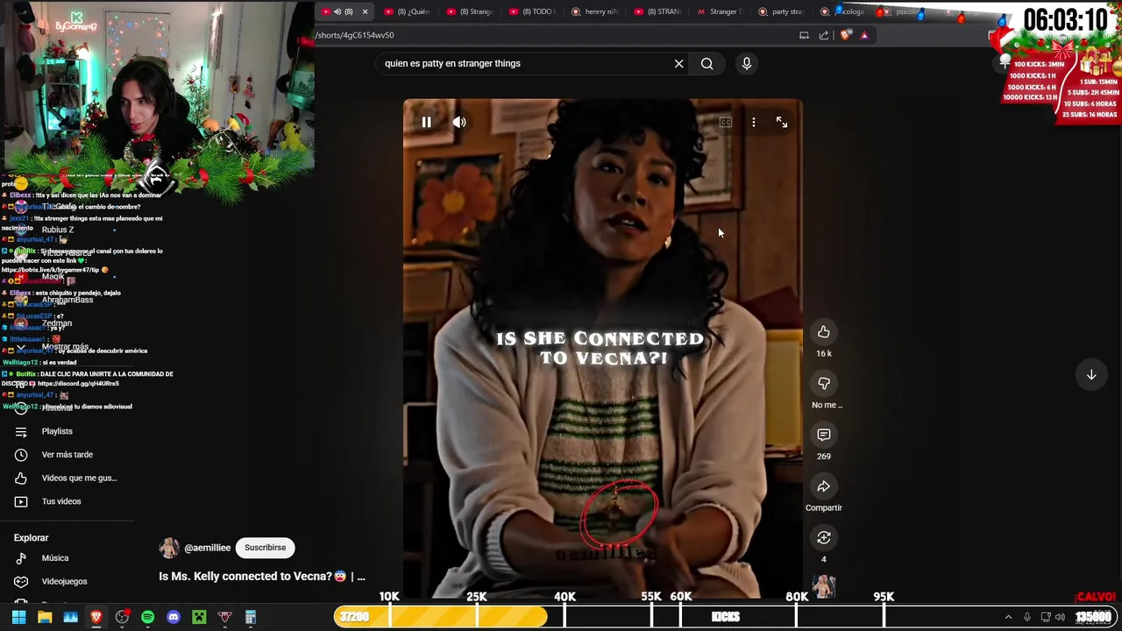Viewport: 1122px width, 631px height.
Task: Open OBS Studio from the taskbar
Action: tap(122, 617)
